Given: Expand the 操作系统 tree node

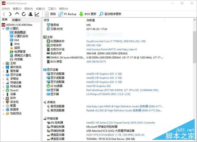Looking at the screenshot, I should click(3, 67).
